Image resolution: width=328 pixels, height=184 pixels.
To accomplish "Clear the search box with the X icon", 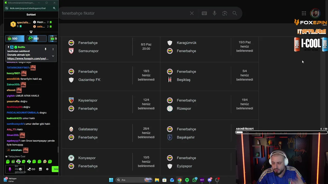I will 192,13.
